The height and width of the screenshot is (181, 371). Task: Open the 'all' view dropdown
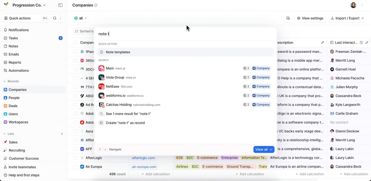click(x=81, y=18)
